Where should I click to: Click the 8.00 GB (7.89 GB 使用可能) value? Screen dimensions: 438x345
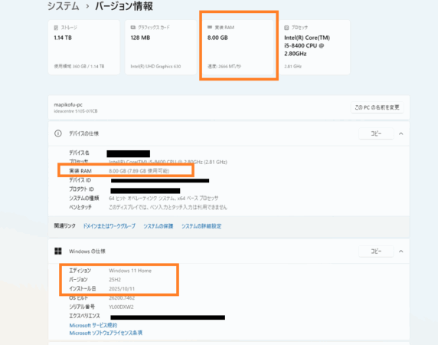click(139, 171)
